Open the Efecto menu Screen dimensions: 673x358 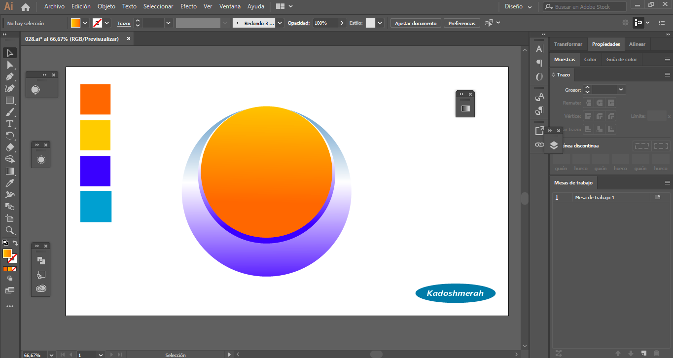point(188,7)
